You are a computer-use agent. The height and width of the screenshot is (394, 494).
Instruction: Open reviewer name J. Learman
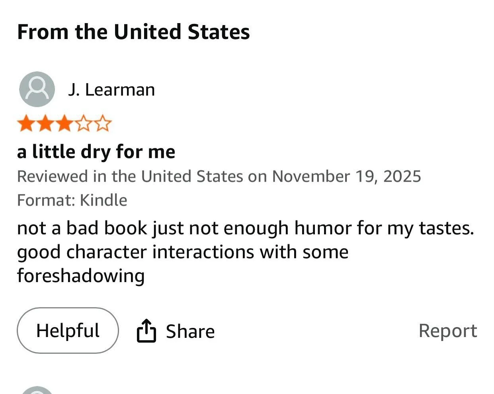[x=111, y=90]
